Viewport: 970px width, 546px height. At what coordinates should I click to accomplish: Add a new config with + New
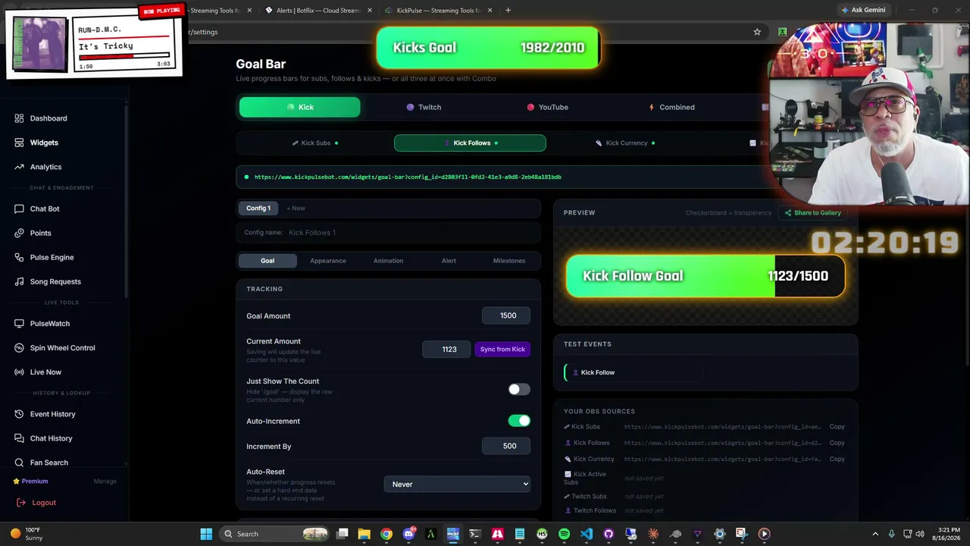pyautogui.click(x=296, y=208)
